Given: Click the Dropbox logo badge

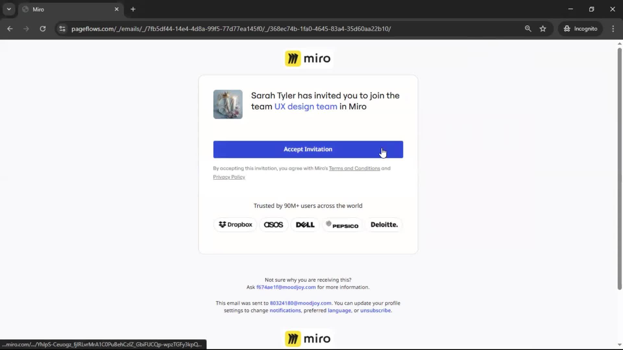Looking at the screenshot, I should click(235, 225).
